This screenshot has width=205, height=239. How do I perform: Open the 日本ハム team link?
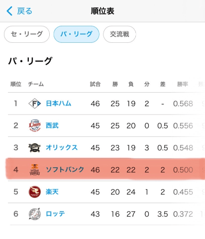click(58, 104)
